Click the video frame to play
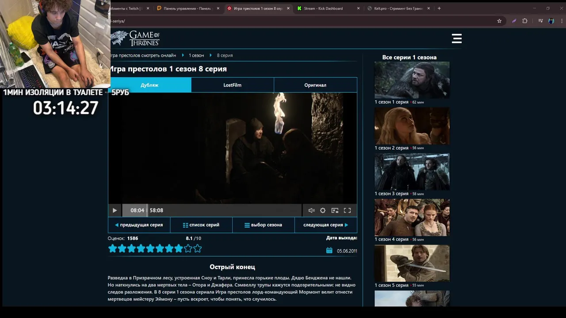 pyautogui.click(x=233, y=148)
